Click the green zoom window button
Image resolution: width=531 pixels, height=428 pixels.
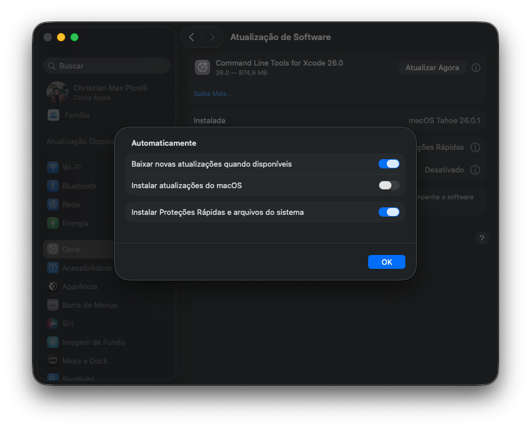point(74,37)
